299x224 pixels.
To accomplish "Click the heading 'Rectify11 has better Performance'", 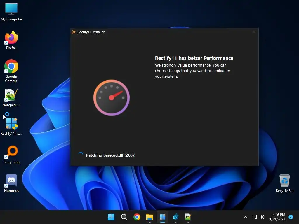I will coord(194,58).
